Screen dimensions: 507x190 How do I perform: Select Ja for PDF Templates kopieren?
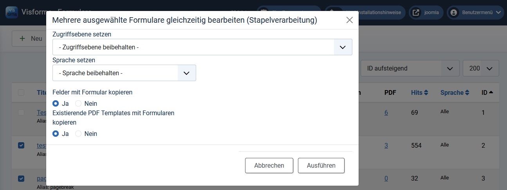coord(56,134)
